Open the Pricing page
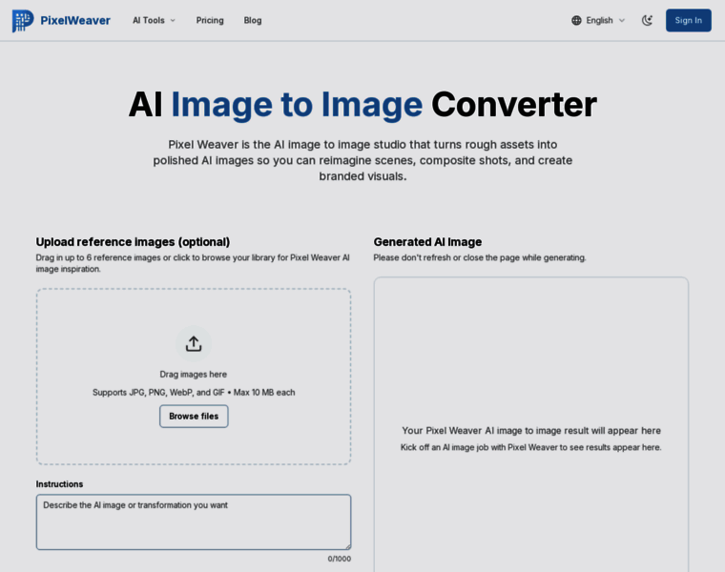This screenshot has height=572, width=725. coord(210,20)
